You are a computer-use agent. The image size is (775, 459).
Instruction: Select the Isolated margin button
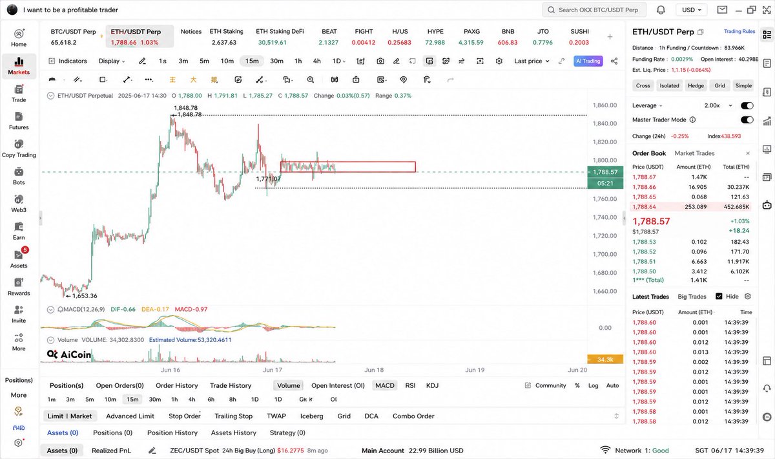pos(669,85)
